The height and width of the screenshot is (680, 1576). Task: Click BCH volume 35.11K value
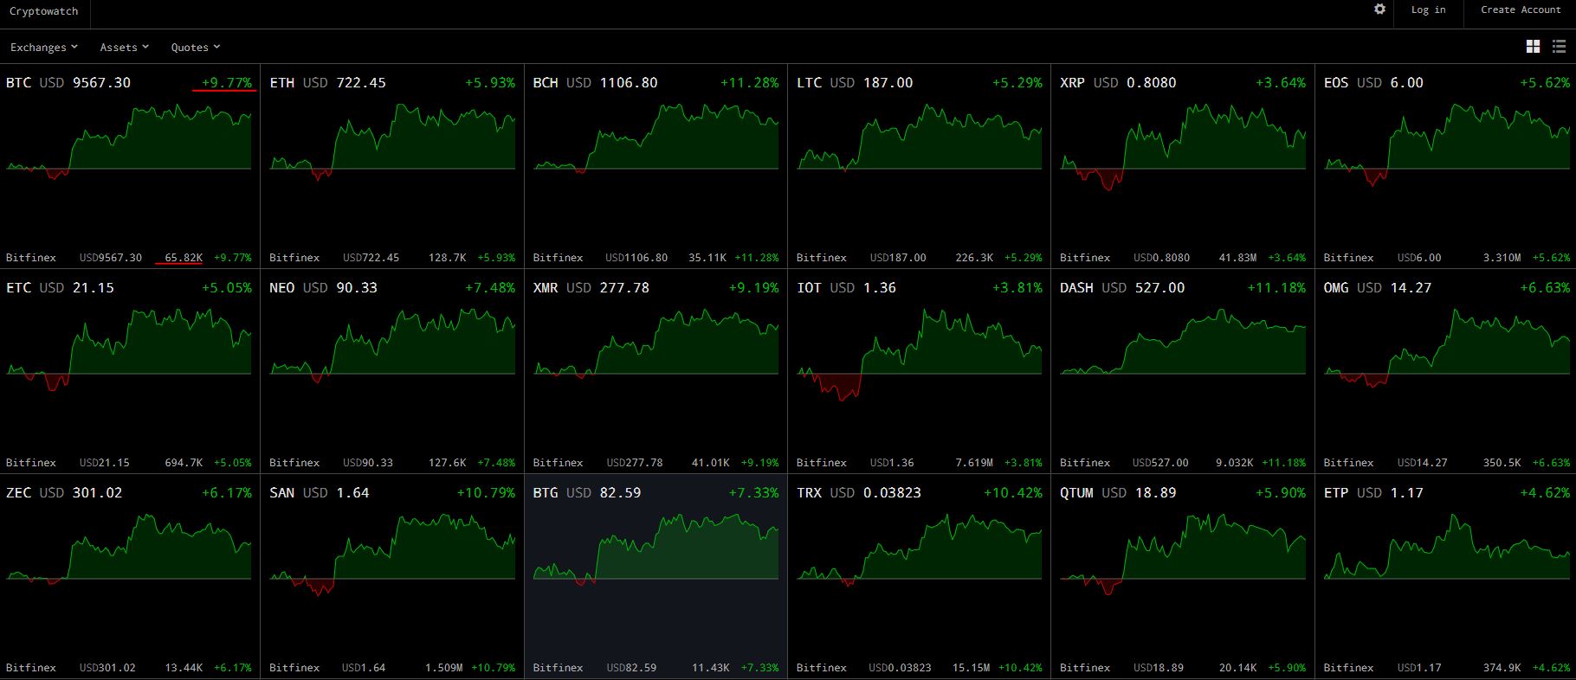point(707,258)
